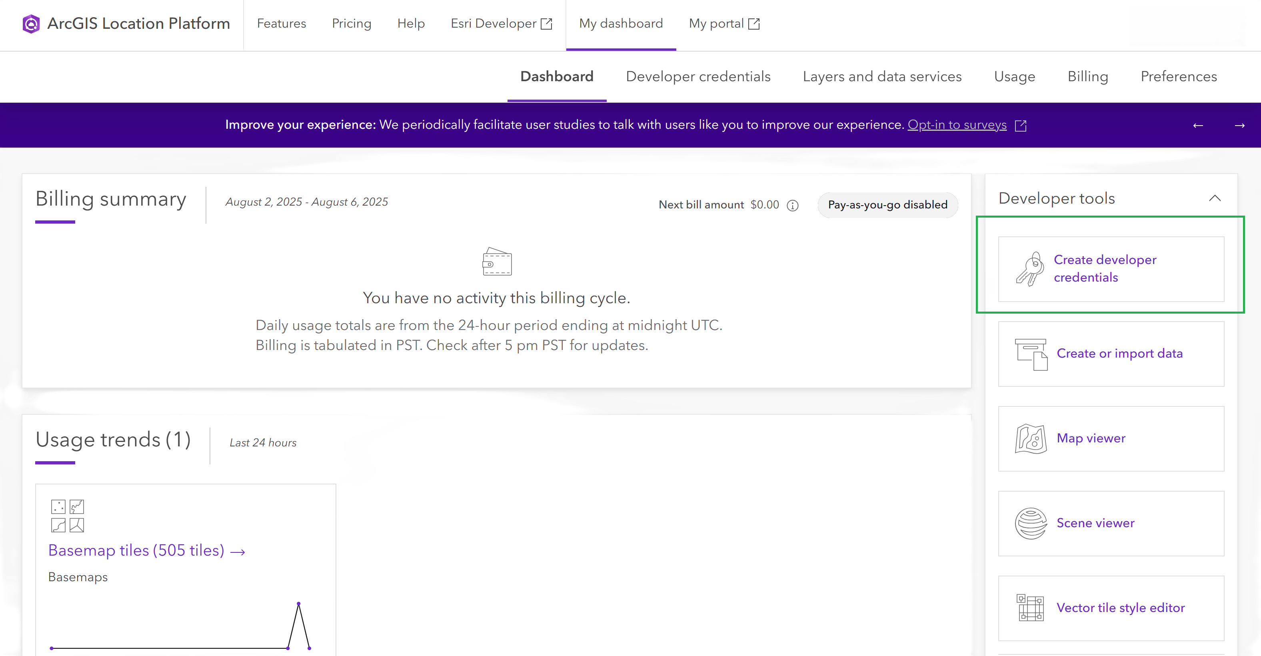Open the ArcGIS Location Platform home title
Screen dimensions: 1261x656
click(138, 24)
